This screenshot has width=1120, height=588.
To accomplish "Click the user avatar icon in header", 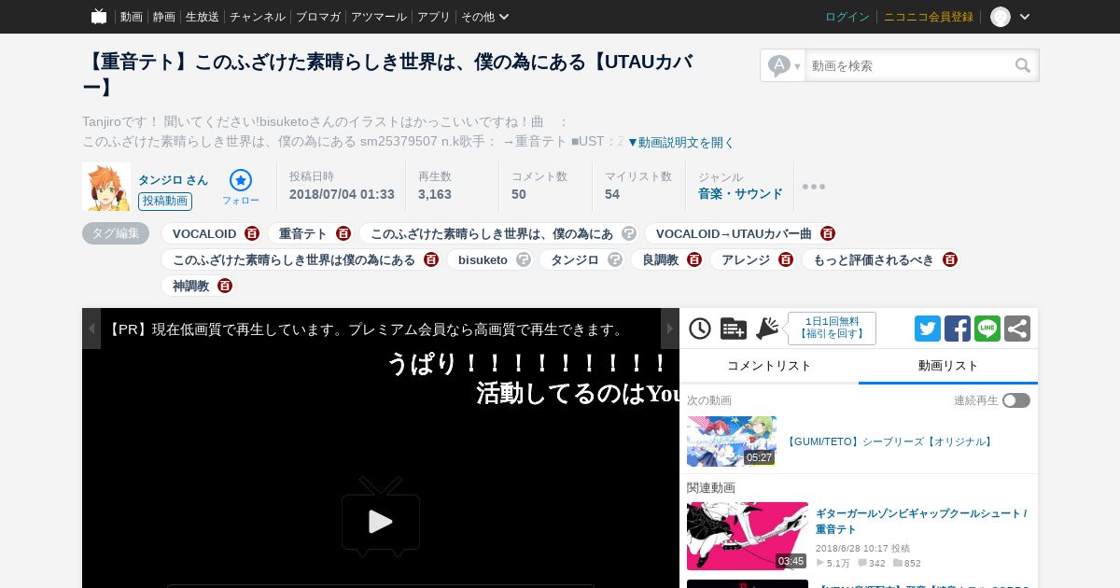I will coord(1001,17).
